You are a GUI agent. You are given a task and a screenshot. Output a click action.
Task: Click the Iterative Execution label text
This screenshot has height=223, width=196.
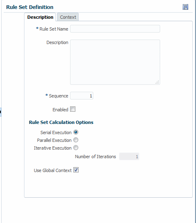(x=53, y=148)
